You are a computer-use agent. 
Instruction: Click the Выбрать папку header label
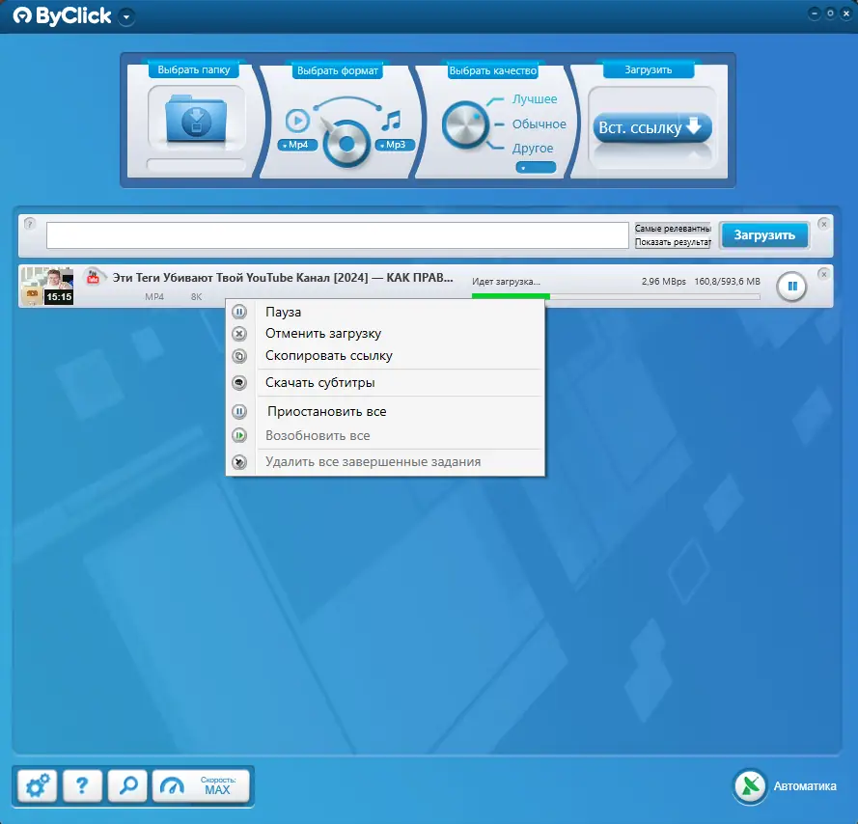click(194, 70)
